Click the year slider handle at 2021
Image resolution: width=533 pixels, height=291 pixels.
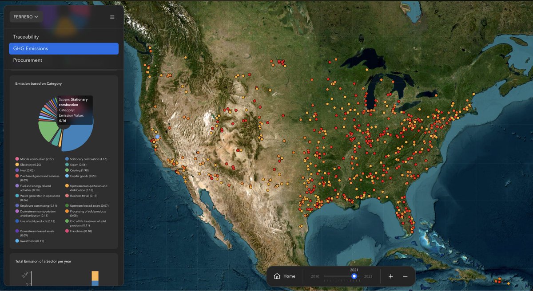point(354,276)
